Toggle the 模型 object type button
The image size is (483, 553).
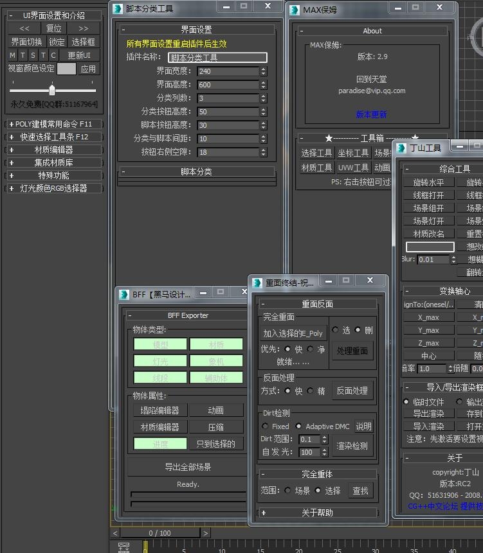tap(160, 344)
